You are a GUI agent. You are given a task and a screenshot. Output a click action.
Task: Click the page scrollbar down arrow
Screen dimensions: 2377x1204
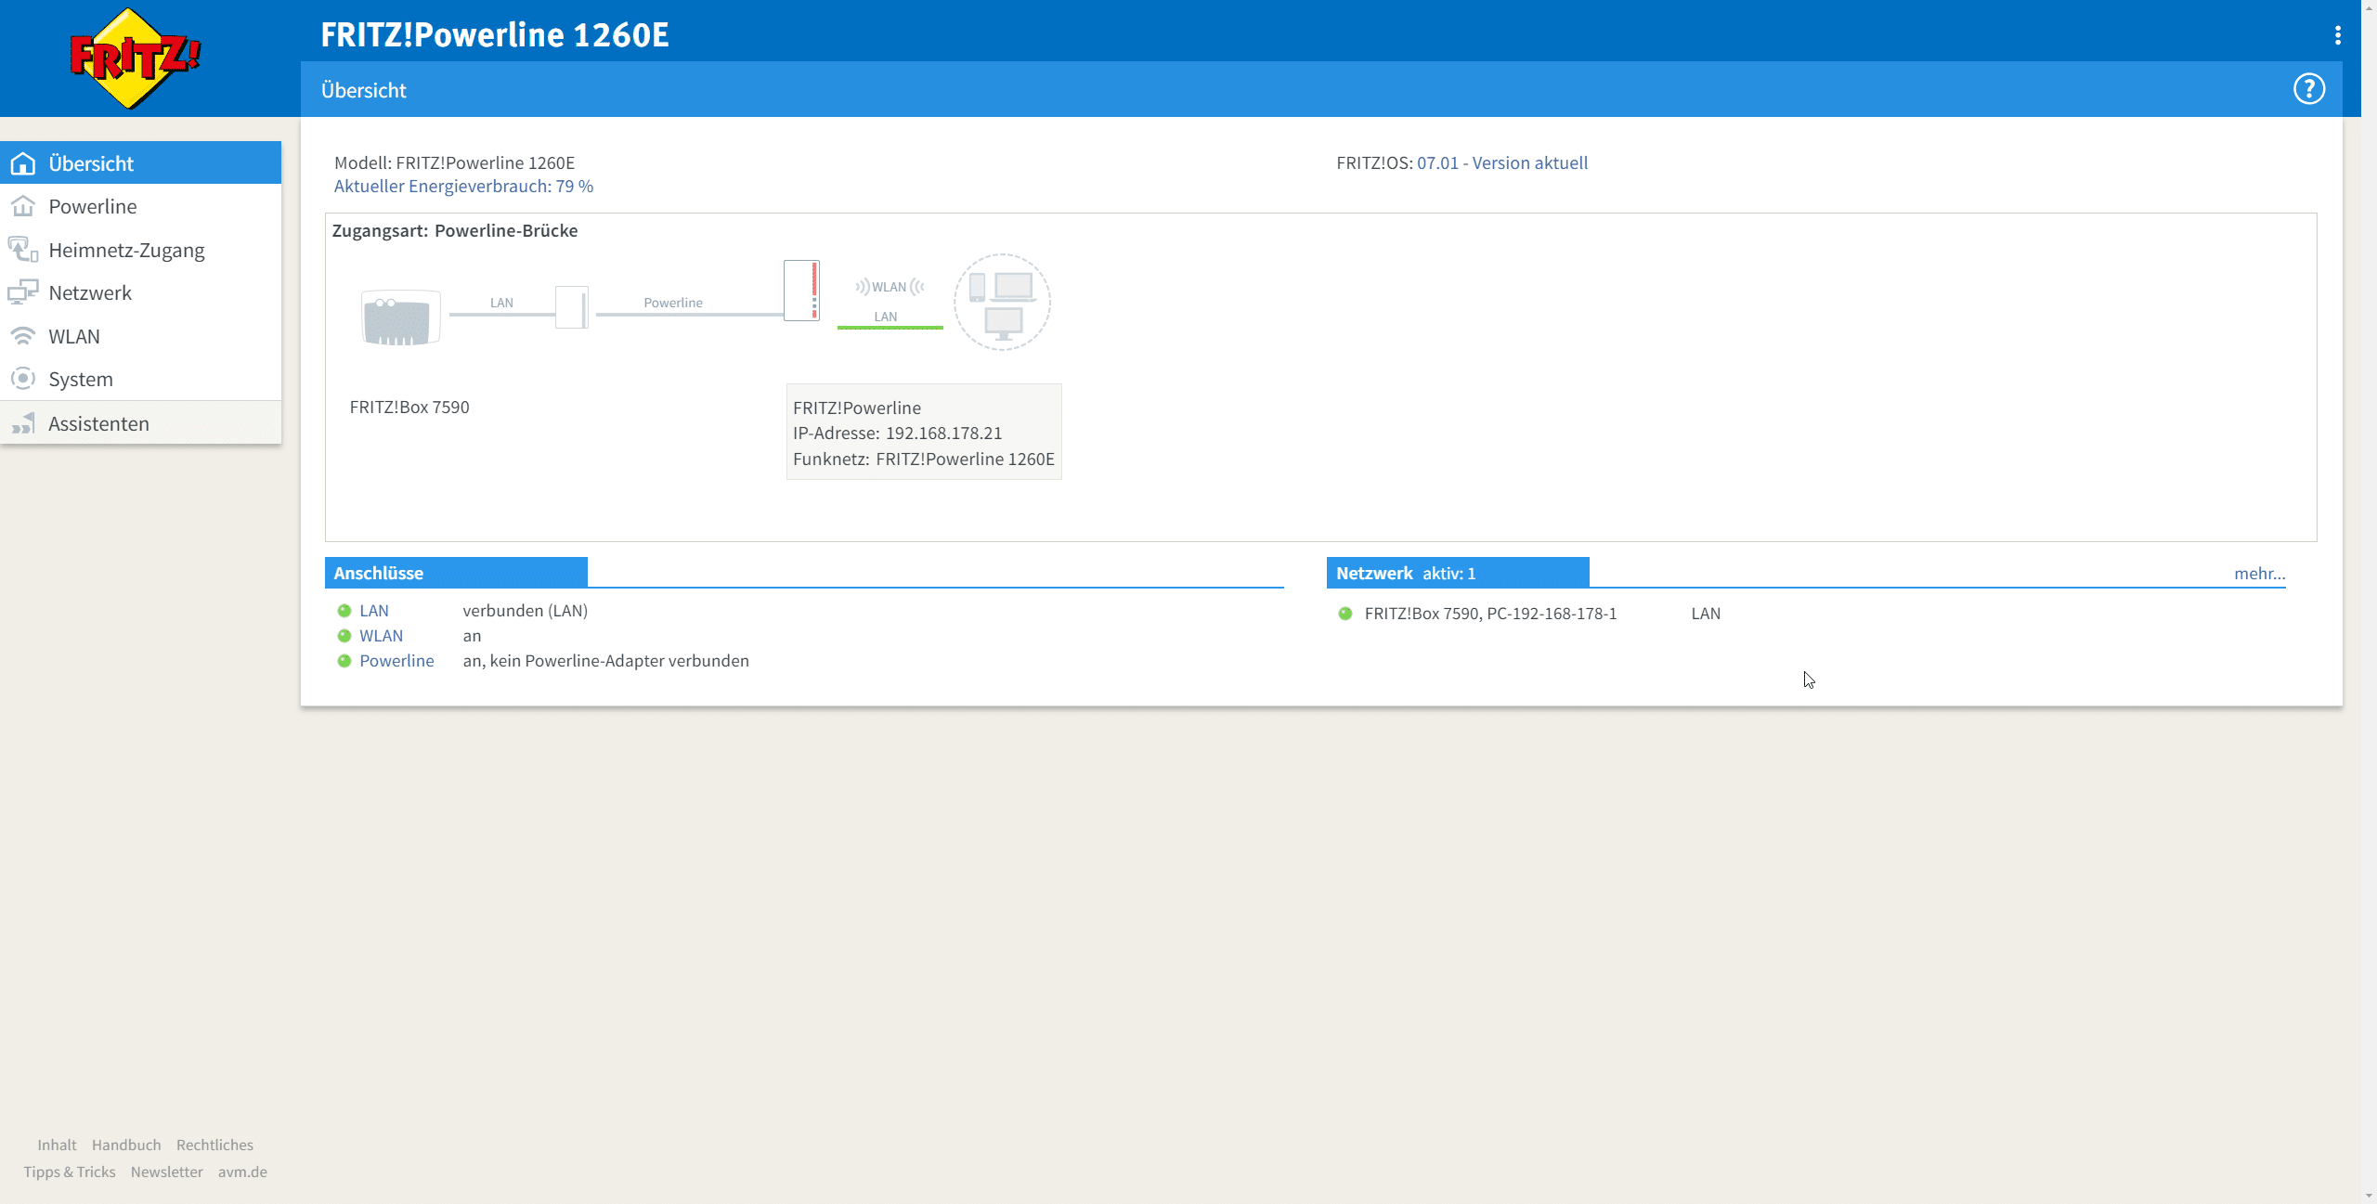click(2369, 1196)
